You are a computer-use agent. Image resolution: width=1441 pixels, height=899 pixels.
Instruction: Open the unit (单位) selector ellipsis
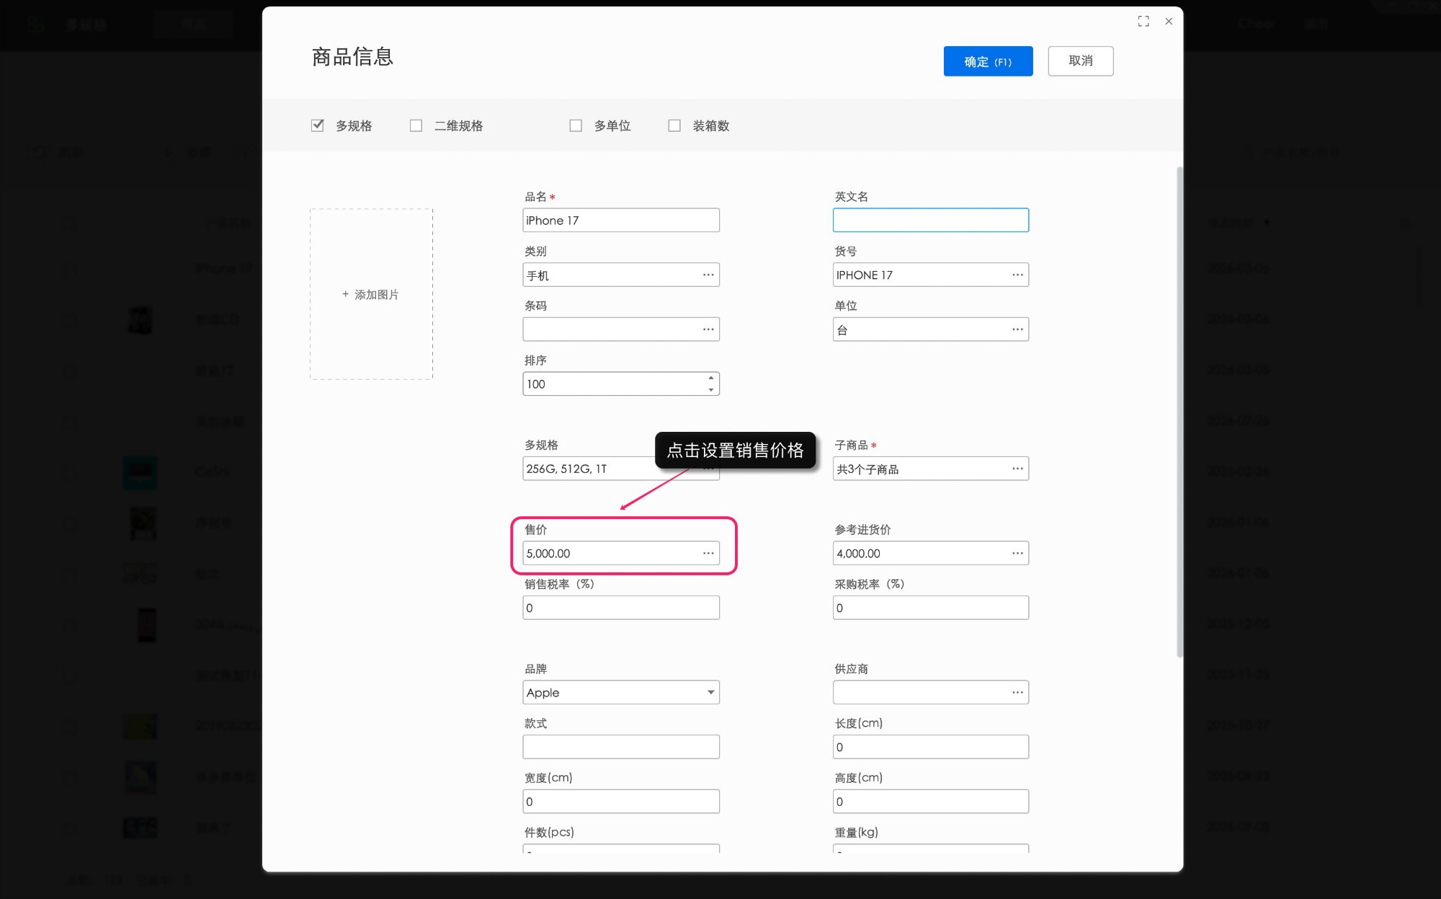1017,329
